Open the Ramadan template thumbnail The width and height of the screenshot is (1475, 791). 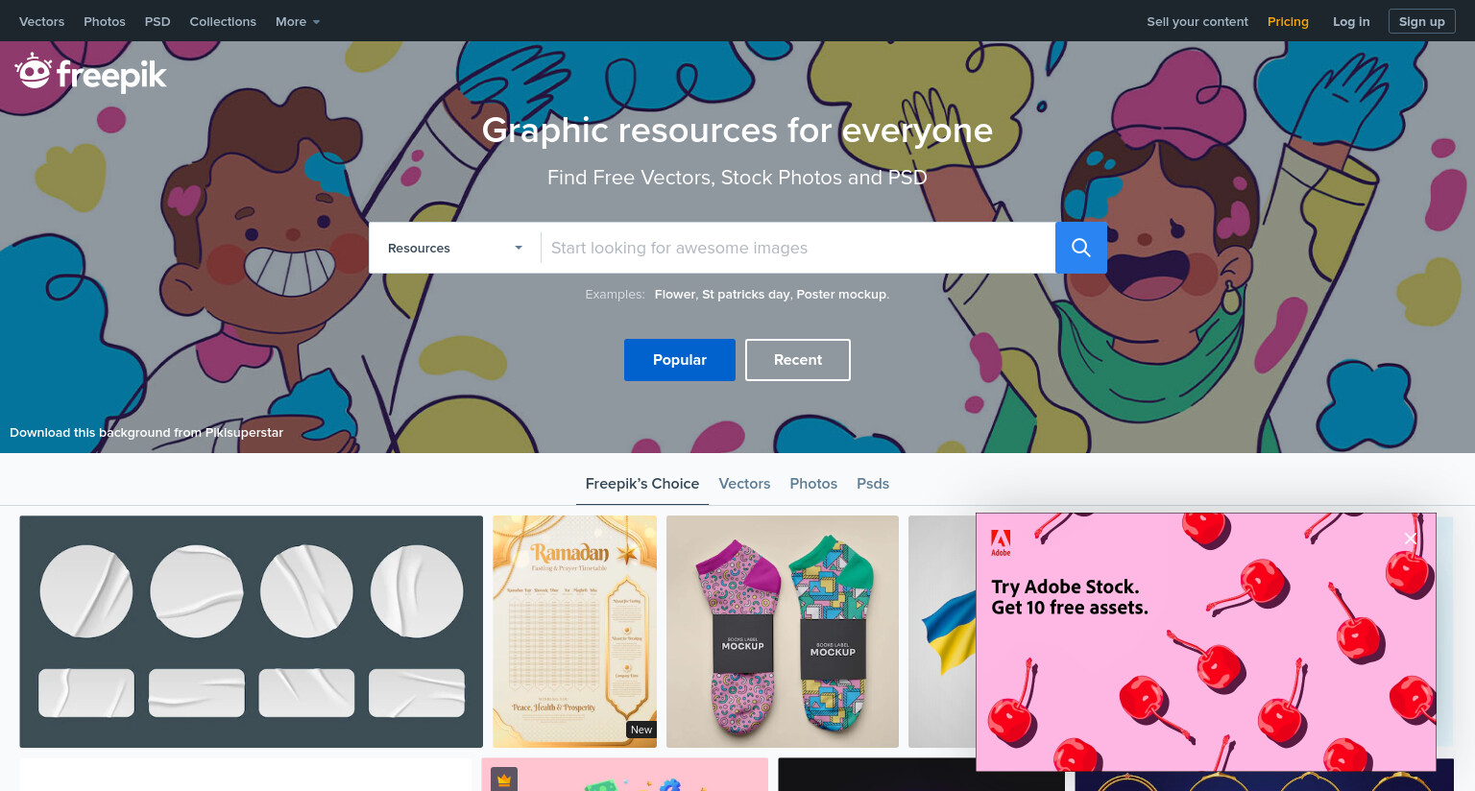click(575, 632)
